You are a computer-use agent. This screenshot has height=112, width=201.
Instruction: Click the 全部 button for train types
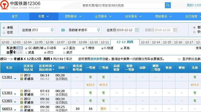pyautogui.click(x=20, y=48)
